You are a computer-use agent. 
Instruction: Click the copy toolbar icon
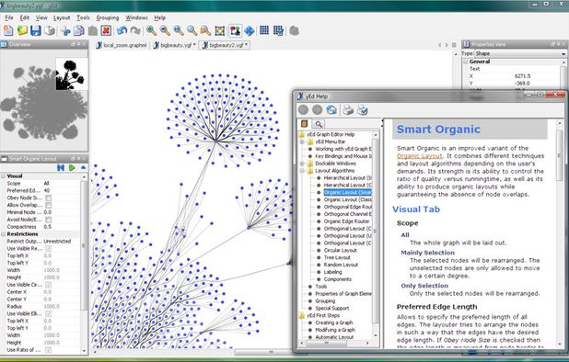(x=79, y=30)
